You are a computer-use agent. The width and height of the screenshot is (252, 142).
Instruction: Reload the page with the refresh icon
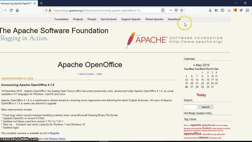pyautogui.click(x=11, y=10)
